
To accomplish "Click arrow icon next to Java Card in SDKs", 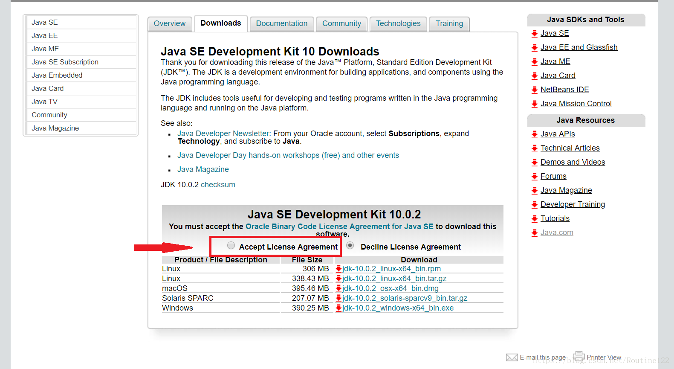I will click(x=535, y=76).
